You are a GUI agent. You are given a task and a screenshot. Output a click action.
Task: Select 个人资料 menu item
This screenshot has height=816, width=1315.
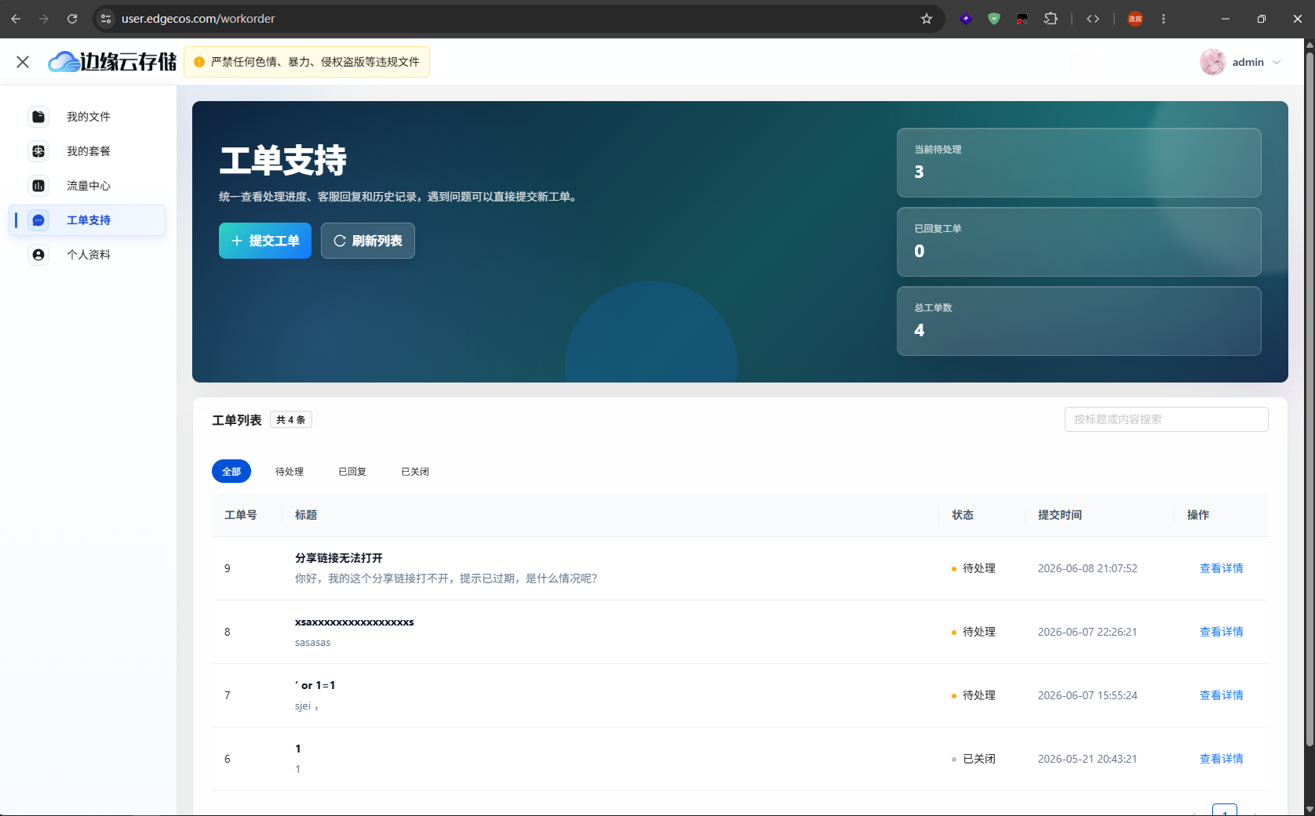click(x=87, y=255)
